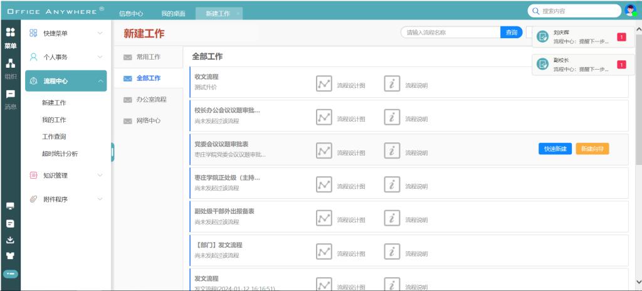Viewport: 642px width, 291px height.
Task: Collapse the 流程中心 menu section
Action: 66,81
